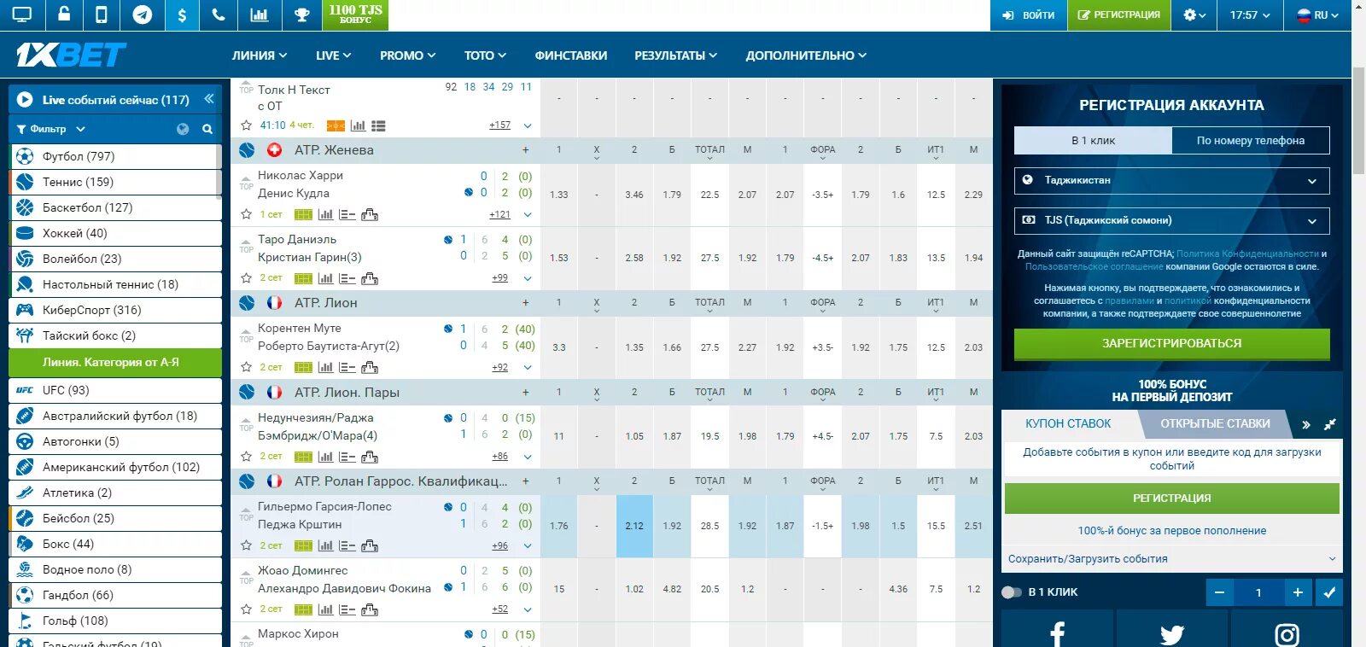Toggle favorite star for Жоао Домингес match
This screenshot has height=647, width=1366.
click(x=246, y=609)
